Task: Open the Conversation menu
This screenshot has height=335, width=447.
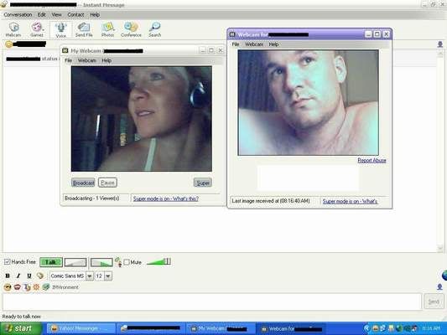Action: click(18, 14)
